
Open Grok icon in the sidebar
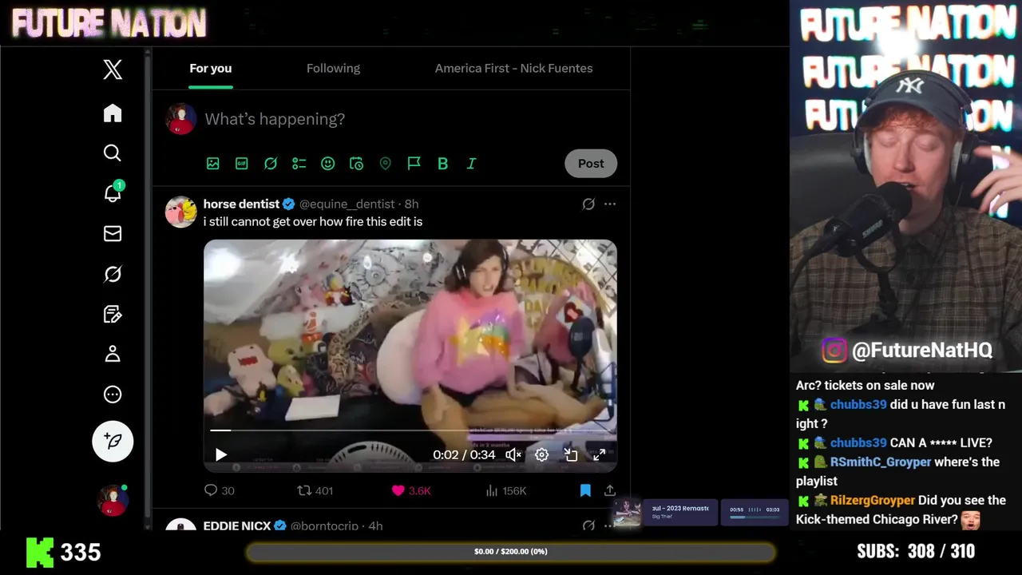[x=113, y=274]
